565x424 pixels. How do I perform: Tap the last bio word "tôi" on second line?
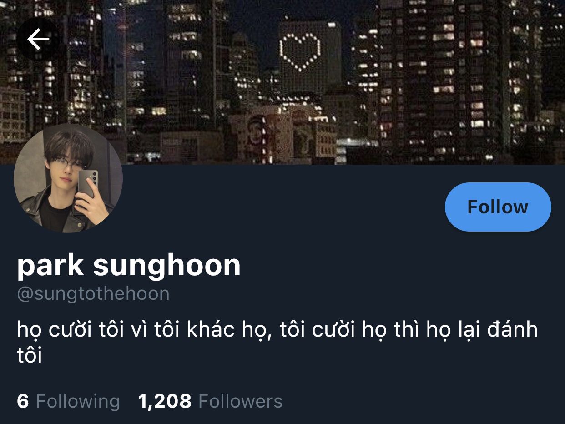(30, 355)
